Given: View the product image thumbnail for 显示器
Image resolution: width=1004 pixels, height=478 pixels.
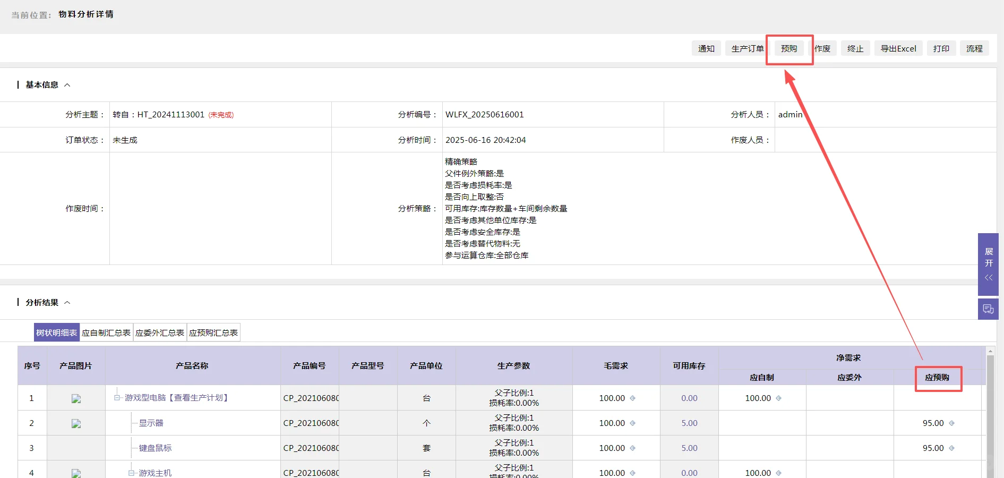Looking at the screenshot, I should (76, 423).
